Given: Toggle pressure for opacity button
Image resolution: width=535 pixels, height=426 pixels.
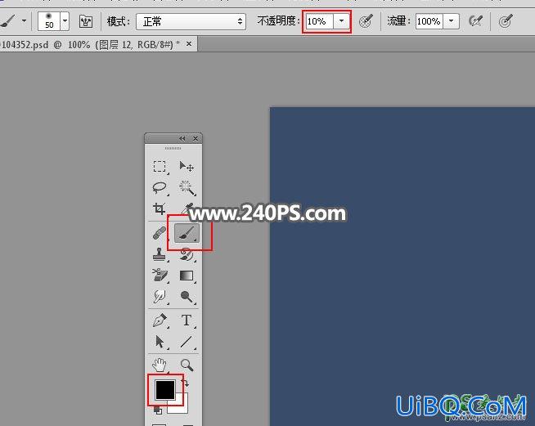Looking at the screenshot, I should coord(366,21).
